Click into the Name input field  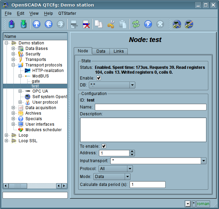[x=150, y=107]
